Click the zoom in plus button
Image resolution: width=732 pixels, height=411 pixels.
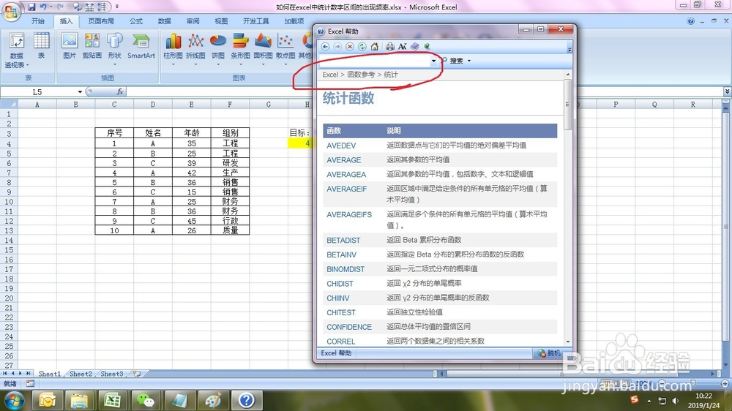[x=725, y=383]
